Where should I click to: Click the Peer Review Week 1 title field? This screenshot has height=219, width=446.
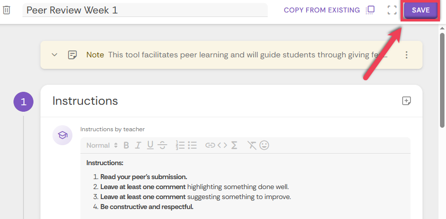[145, 10]
